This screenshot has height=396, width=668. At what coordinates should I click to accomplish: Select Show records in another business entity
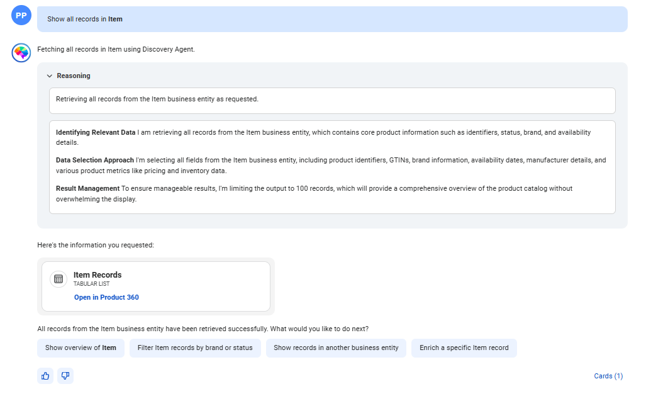336,348
